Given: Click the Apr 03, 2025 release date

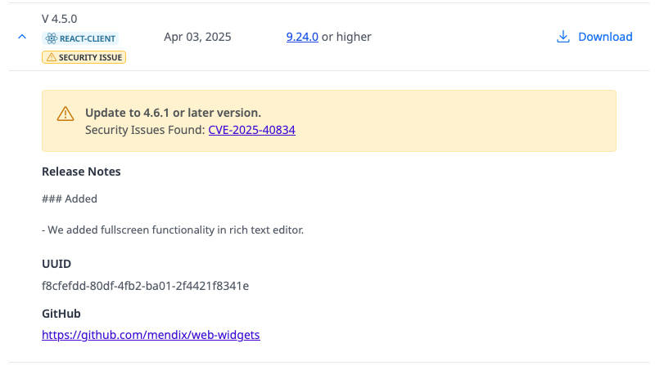Looking at the screenshot, I should (197, 37).
